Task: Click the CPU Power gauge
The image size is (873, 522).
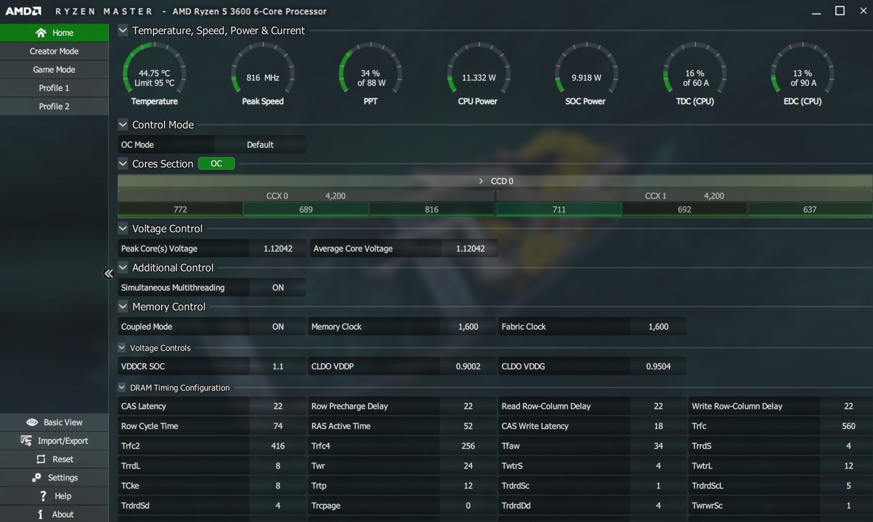Action: point(478,75)
